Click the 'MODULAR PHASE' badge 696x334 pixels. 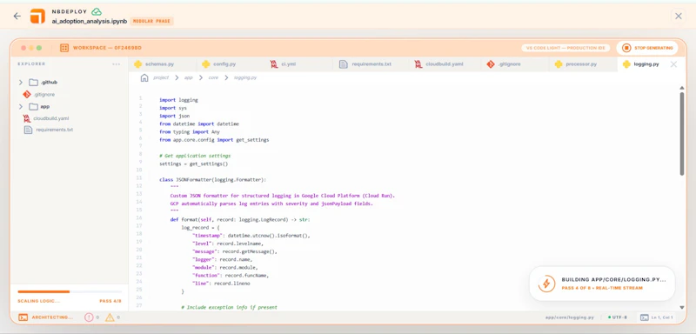pyautogui.click(x=151, y=21)
